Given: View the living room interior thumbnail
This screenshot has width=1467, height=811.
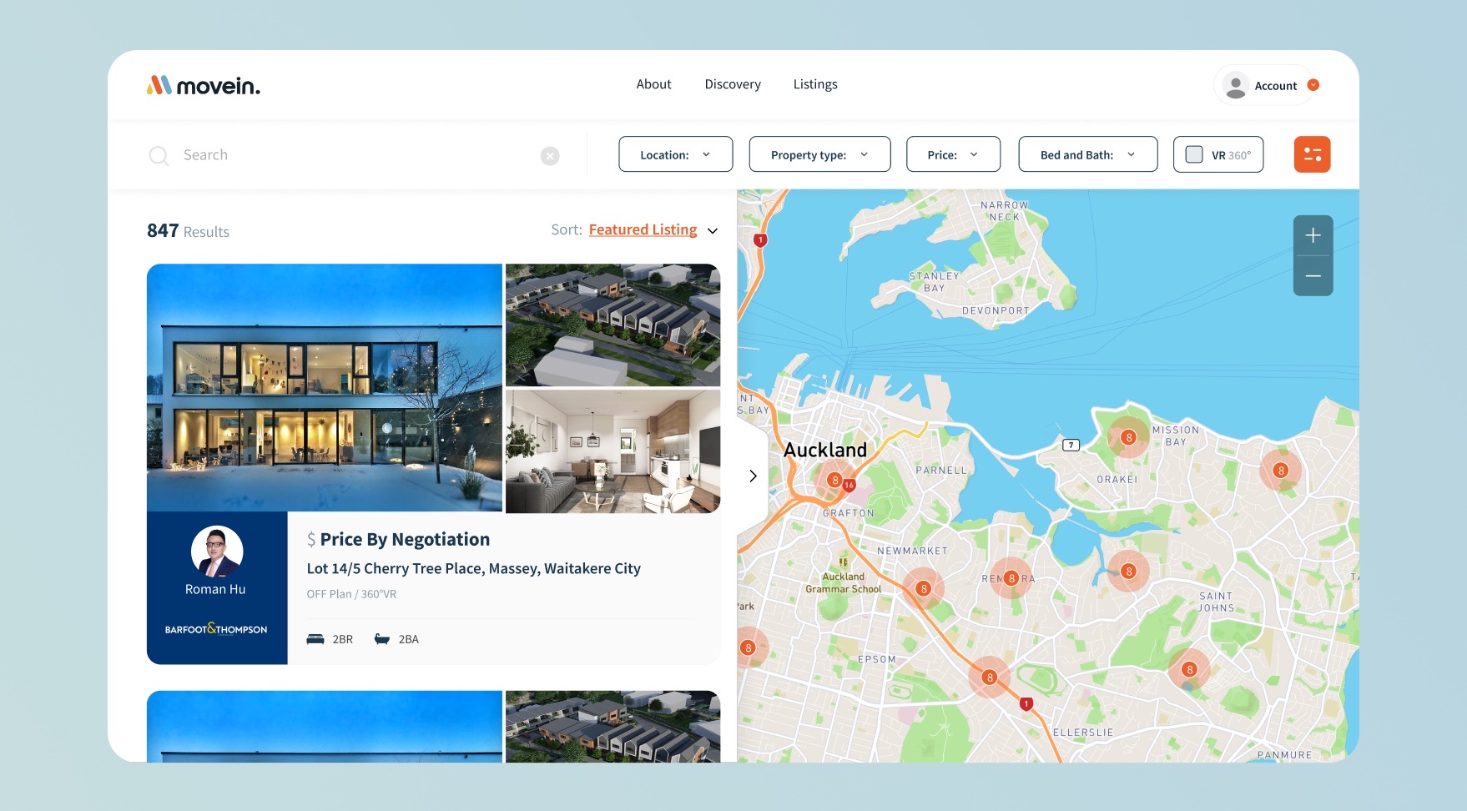Looking at the screenshot, I should coord(613,451).
